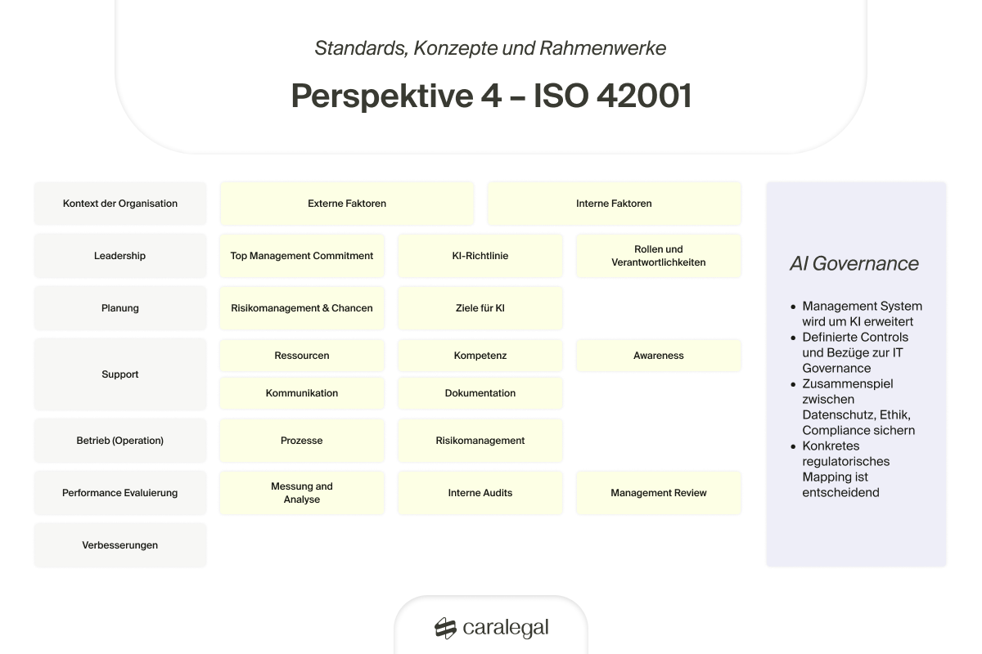Click the Prozesse box
The height and width of the screenshot is (654, 982).
pos(302,441)
